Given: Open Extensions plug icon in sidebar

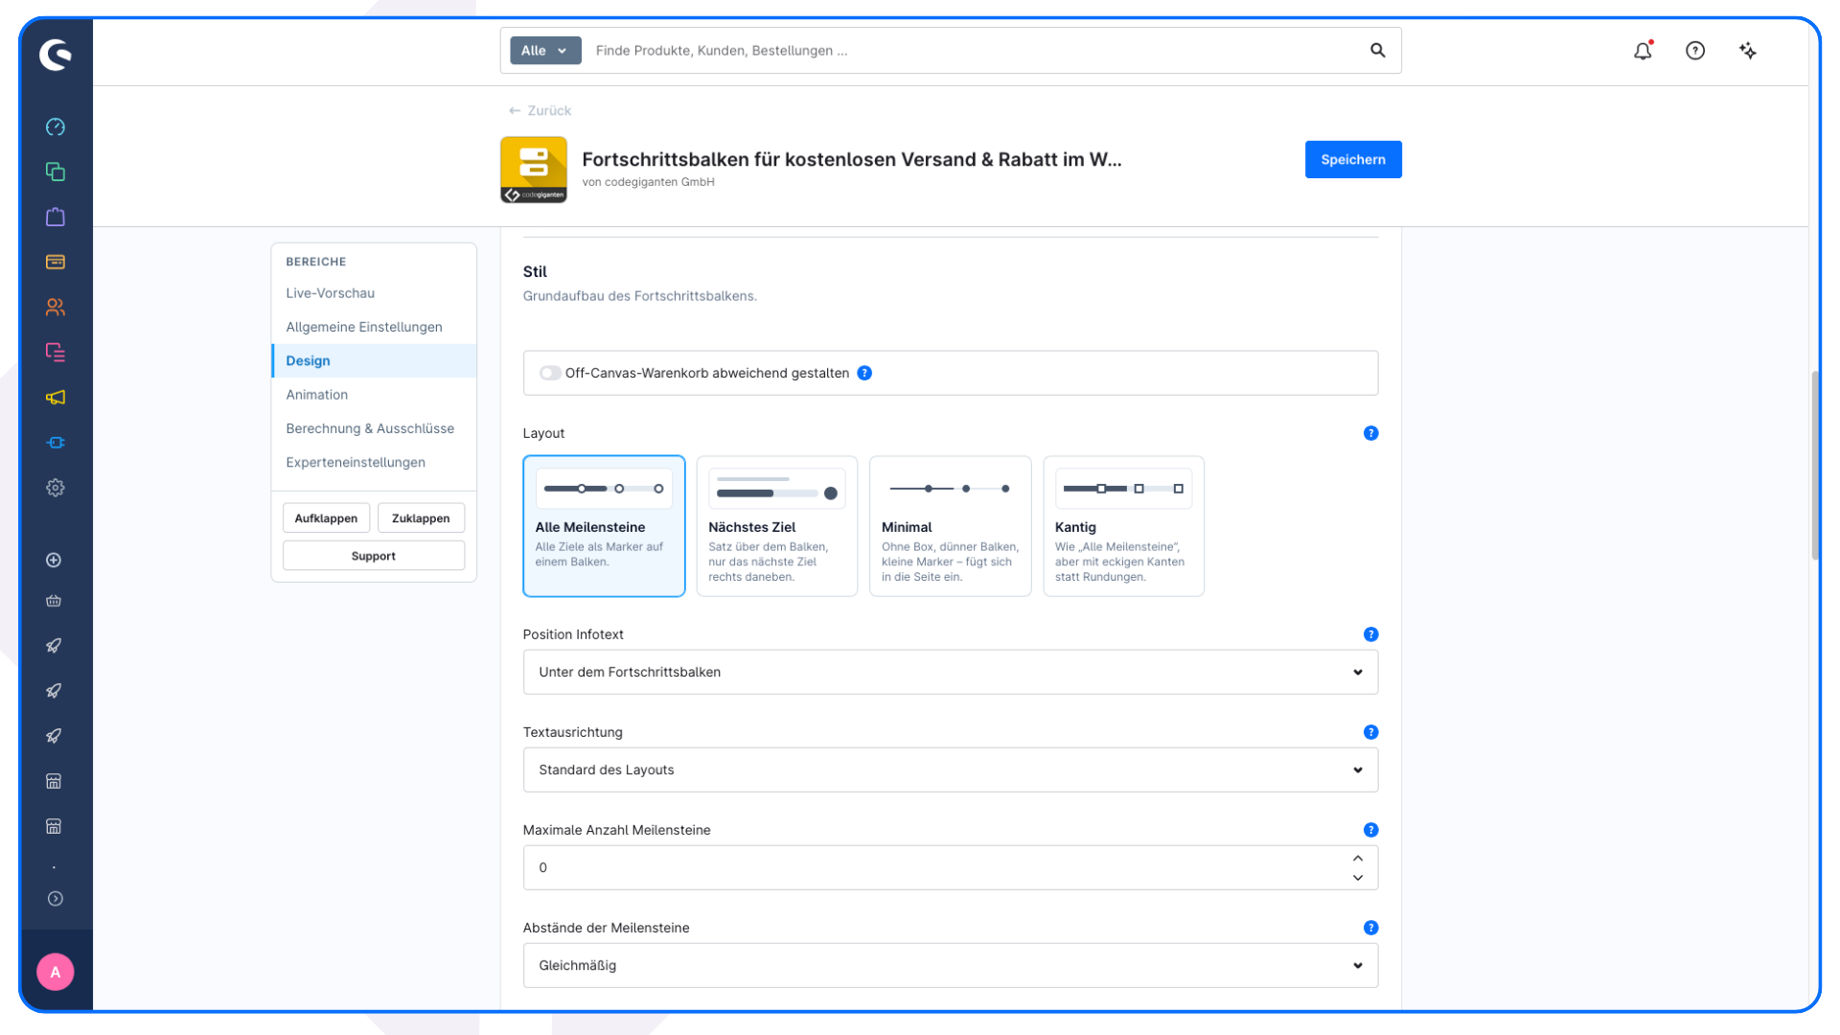Looking at the screenshot, I should tap(56, 442).
